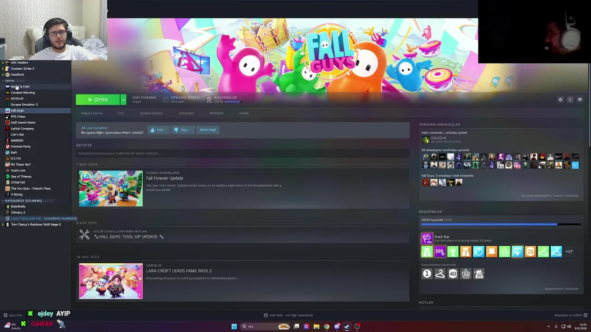Image resolution: width=591 pixels, height=332 pixels.
Task: Click the green OYNA play button
Action: [x=98, y=100]
